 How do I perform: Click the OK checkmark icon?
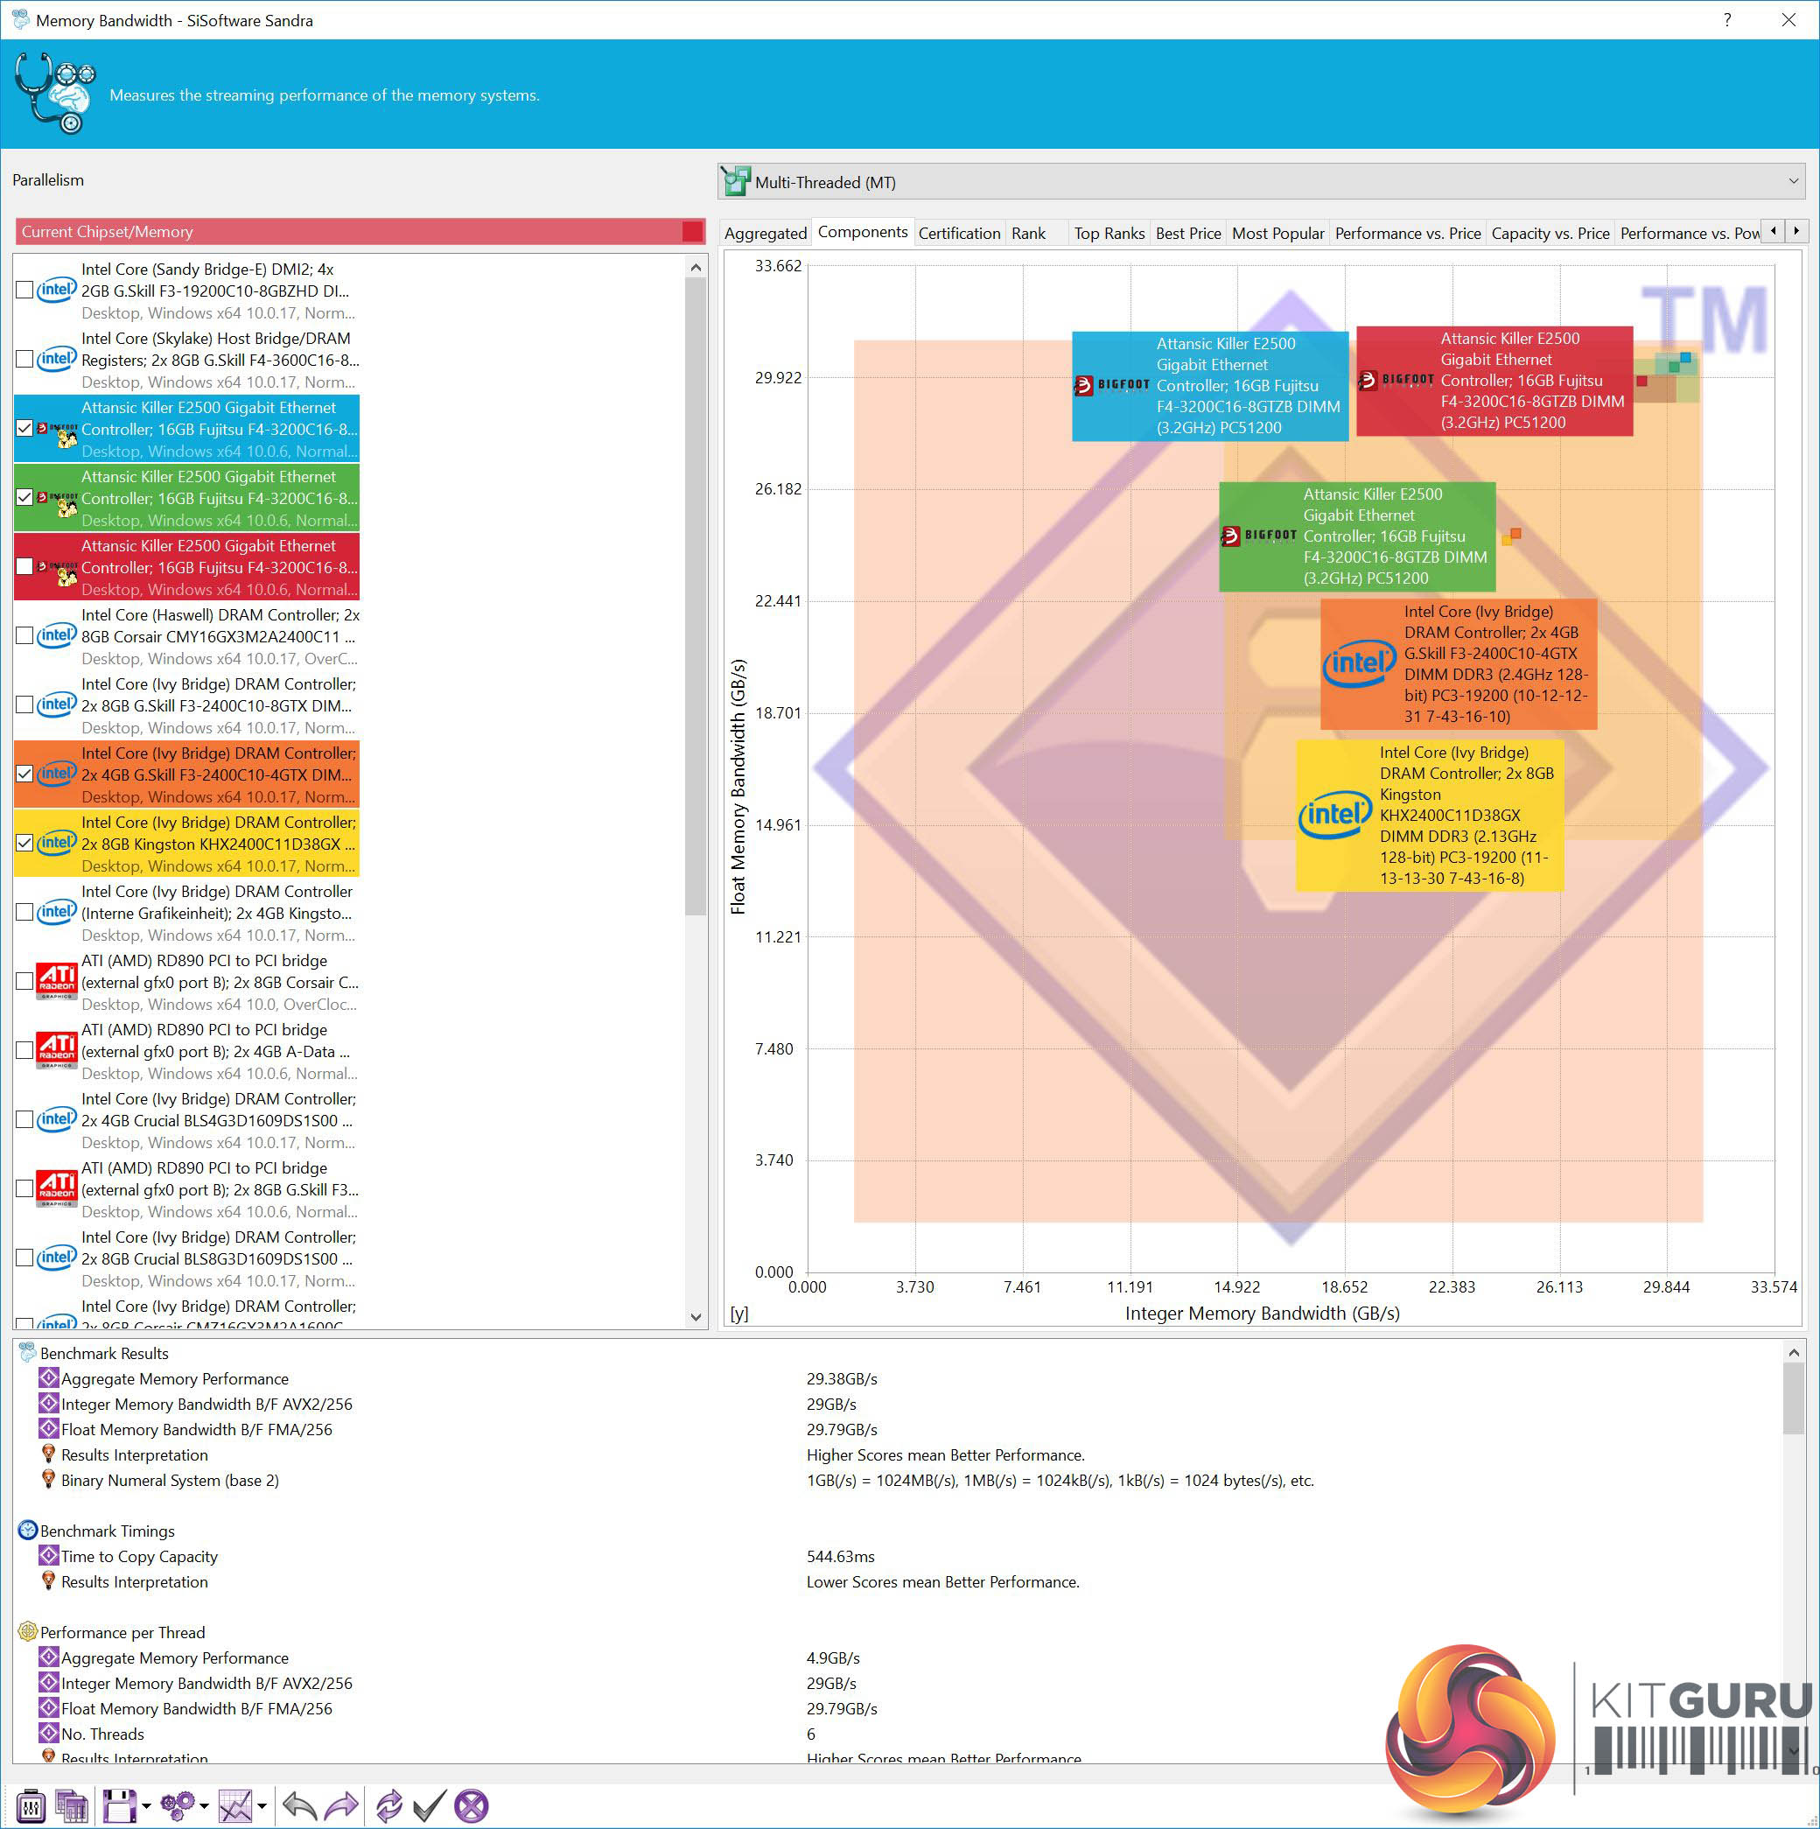tap(429, 1805)
